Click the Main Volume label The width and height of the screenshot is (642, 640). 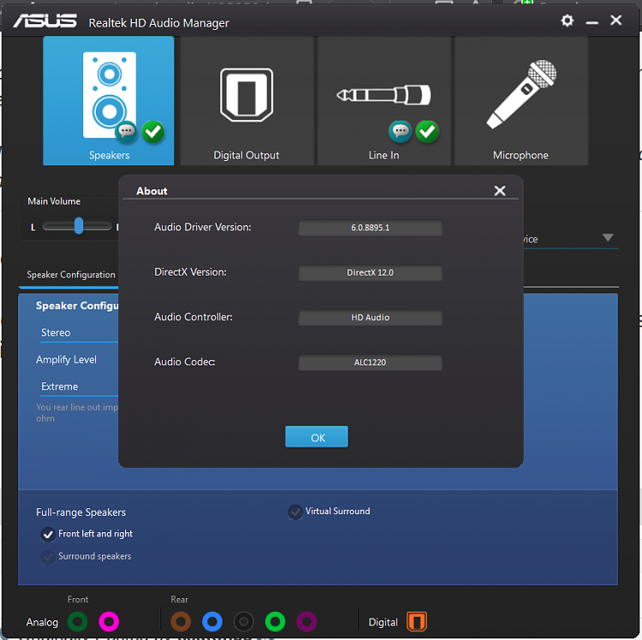pos(54,201)
